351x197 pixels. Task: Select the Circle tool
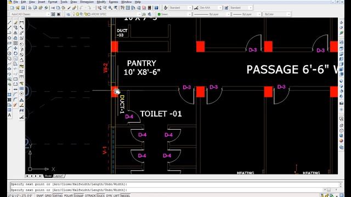[x=9, y=54]
